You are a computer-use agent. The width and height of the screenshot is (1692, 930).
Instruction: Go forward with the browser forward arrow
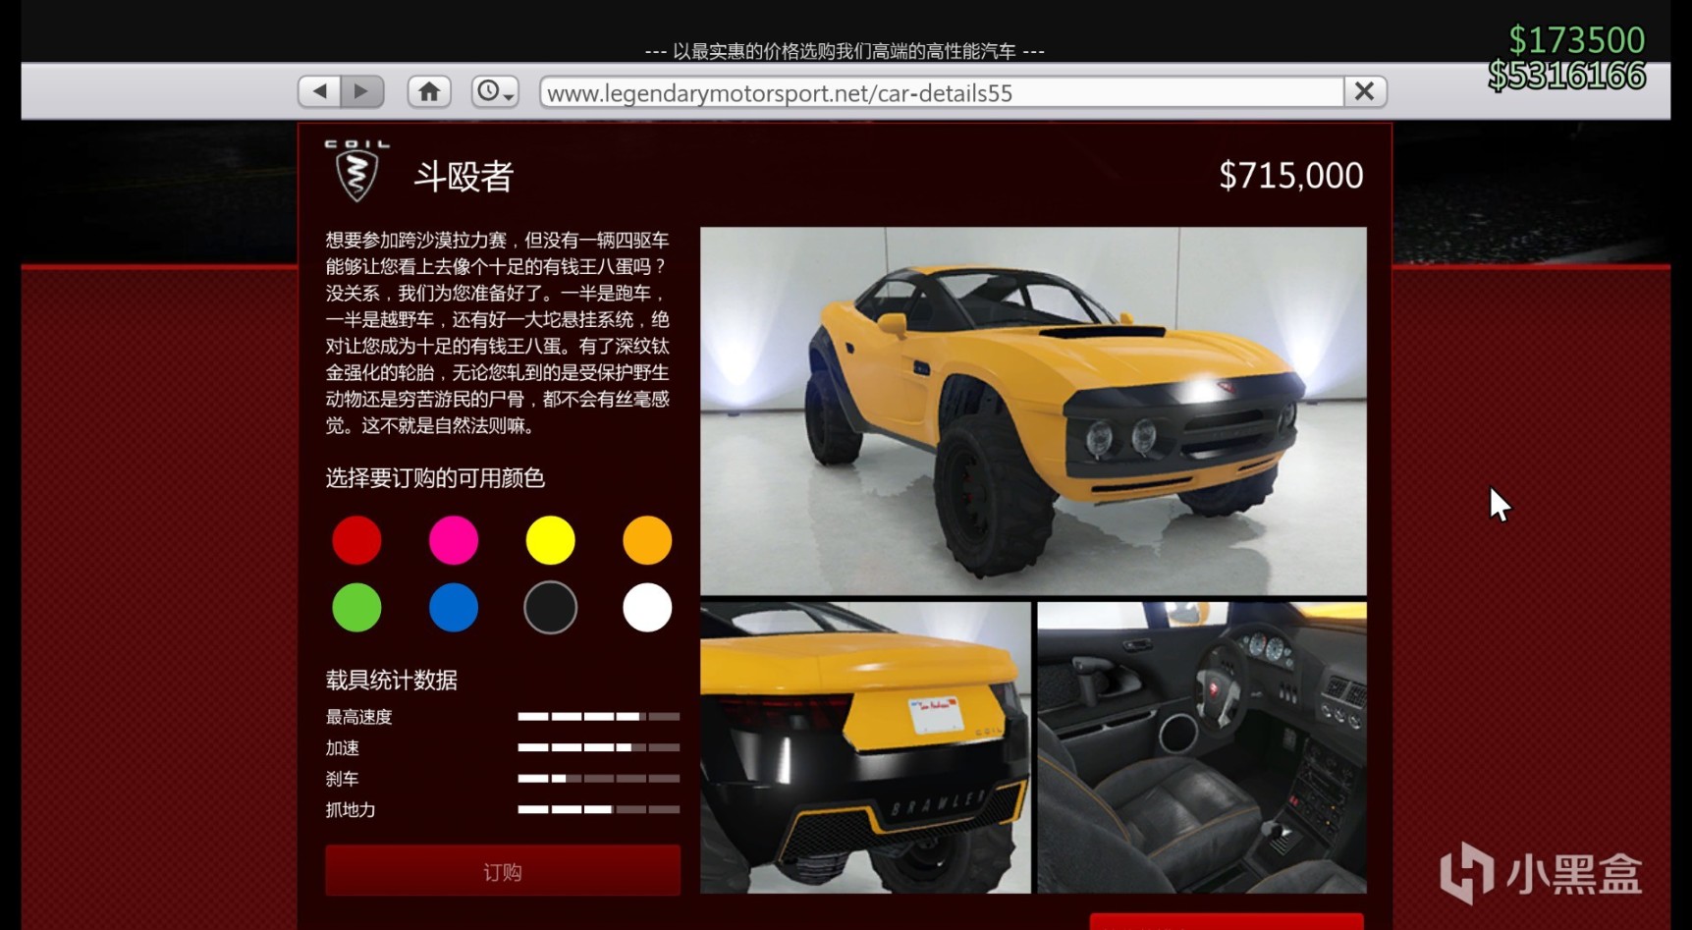[x=361, y=92]
